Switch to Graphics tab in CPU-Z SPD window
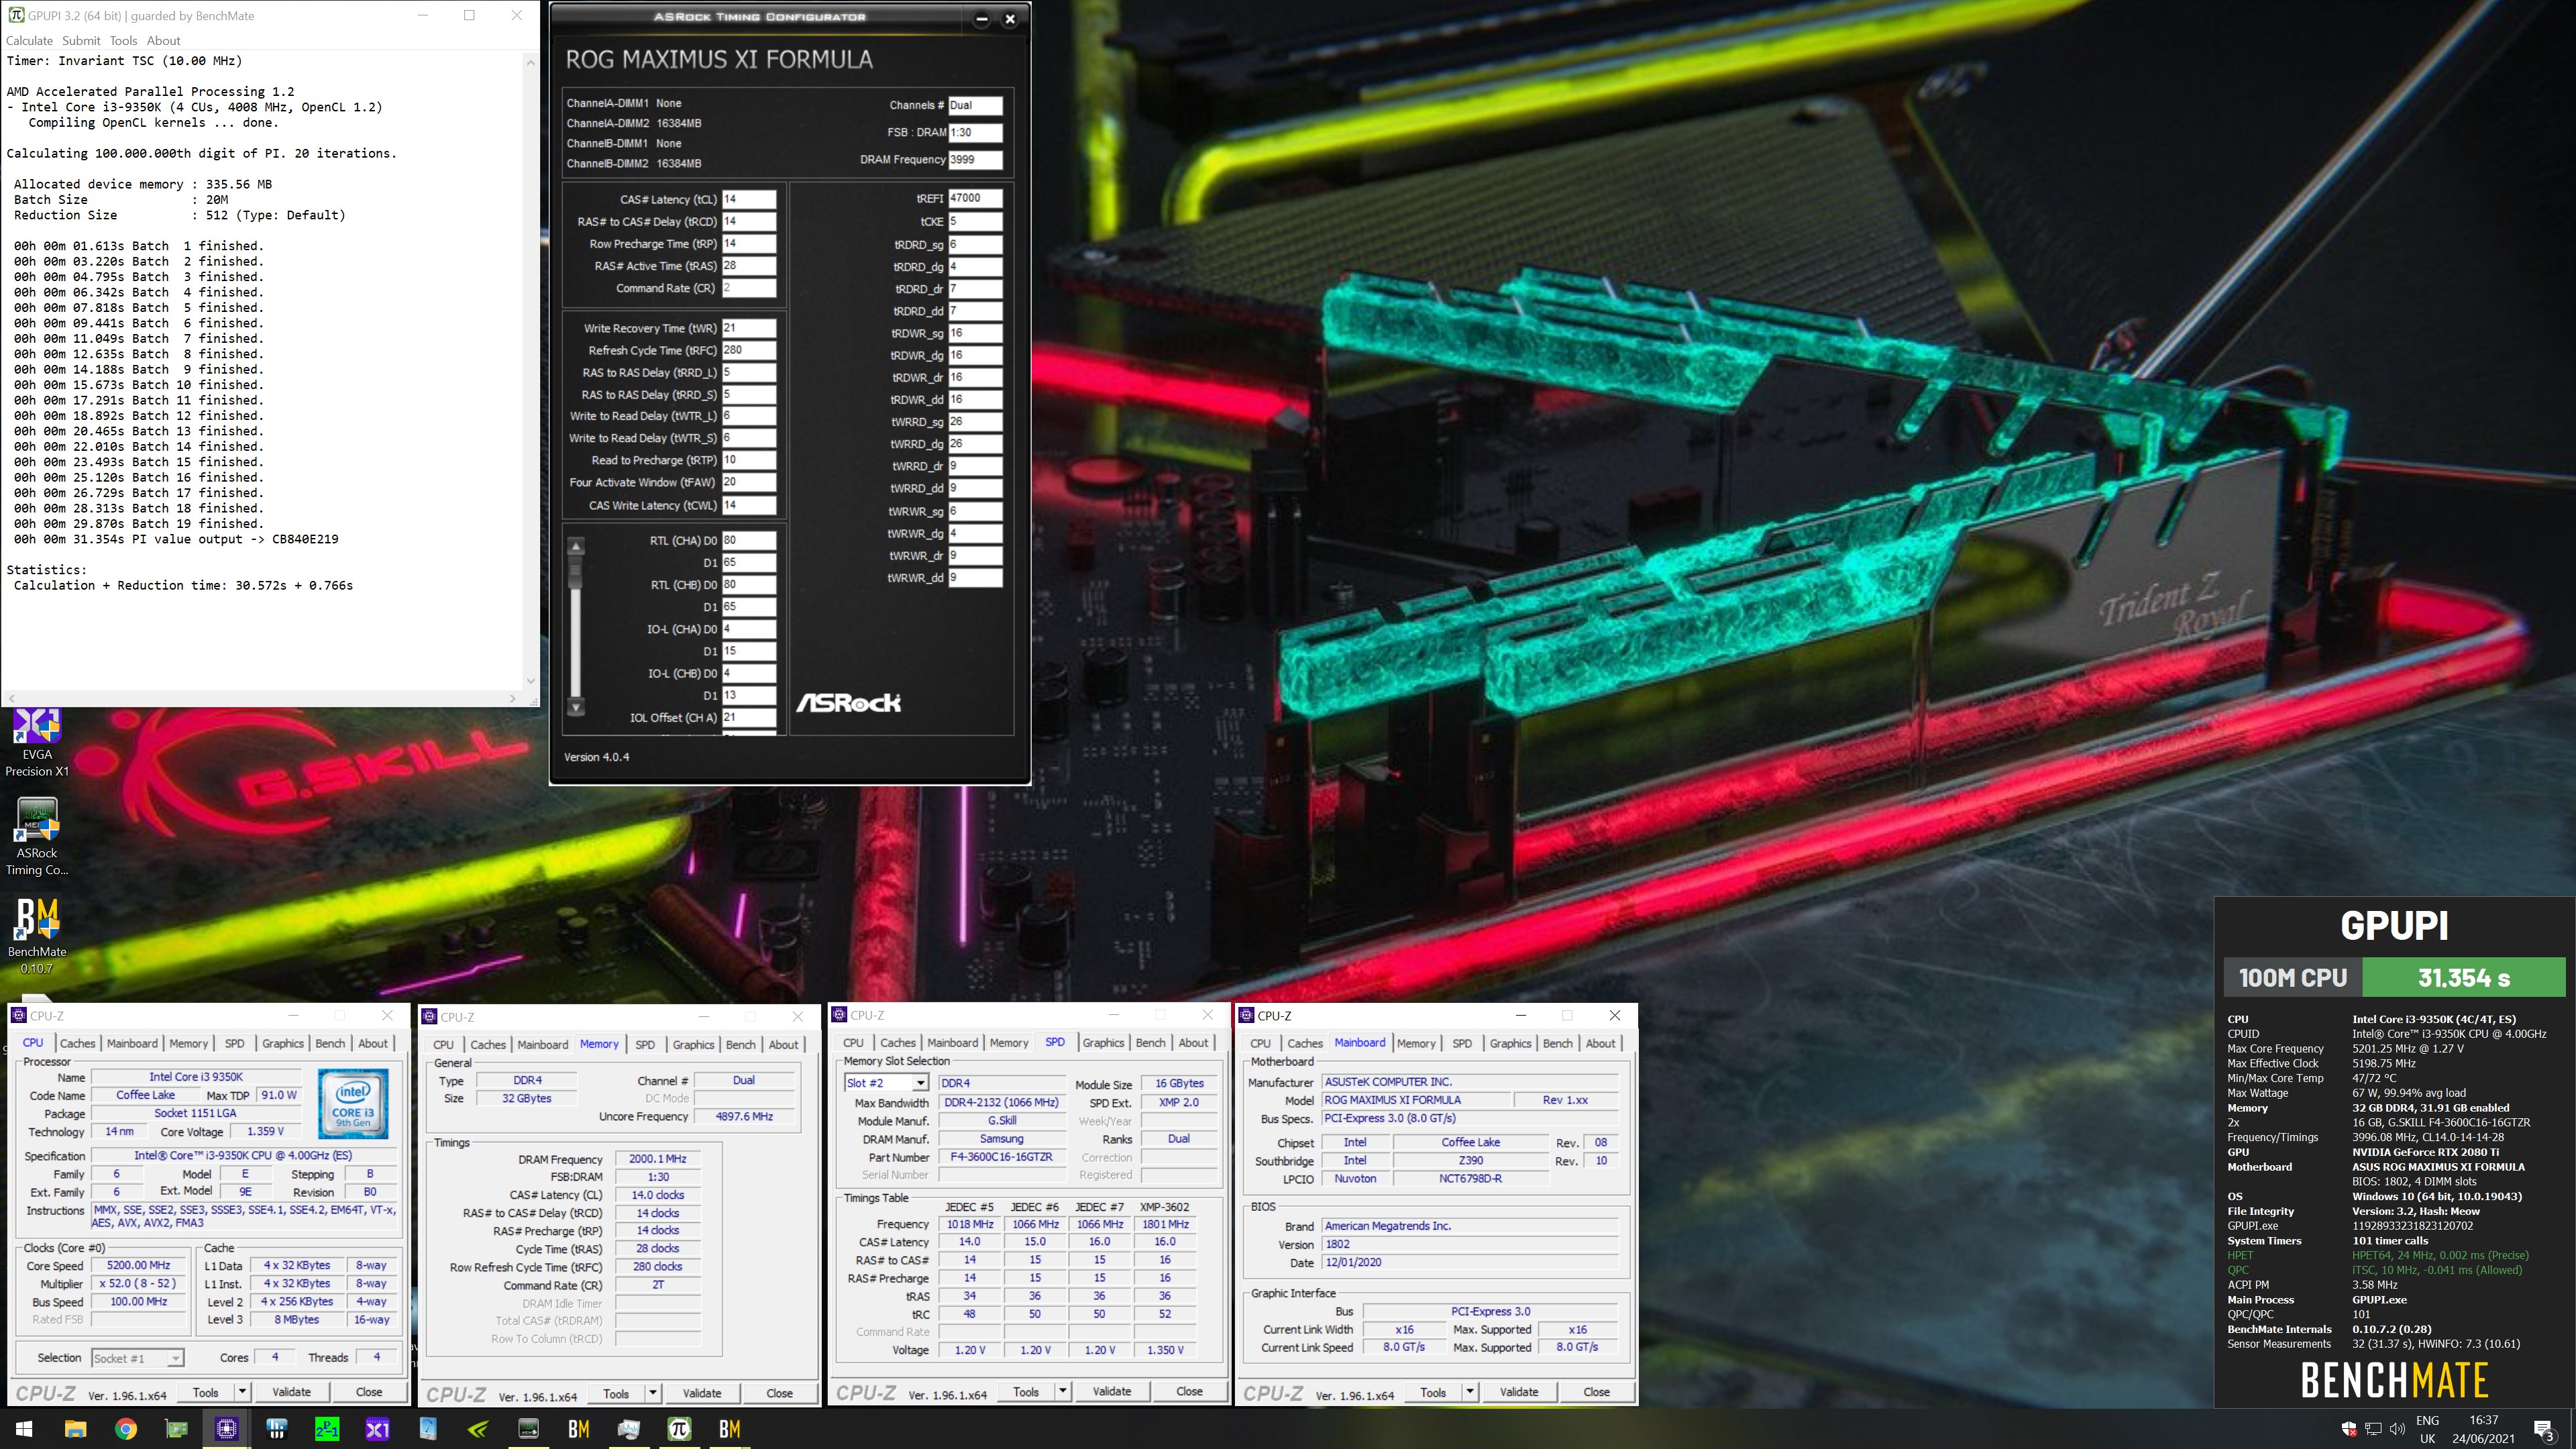Image resolution: width=2576 pixels, height=1449 pixels. pos(1103,1042)
